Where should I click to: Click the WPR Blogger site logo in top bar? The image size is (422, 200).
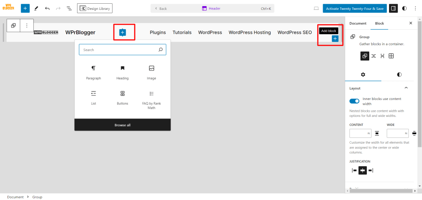point(8,7)
